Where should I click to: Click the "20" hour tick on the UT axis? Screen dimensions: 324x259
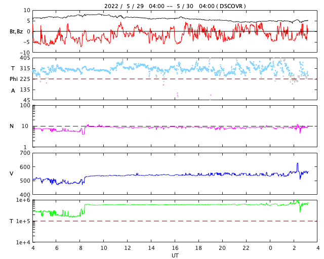pyautogui.click(x=222, y=248)
